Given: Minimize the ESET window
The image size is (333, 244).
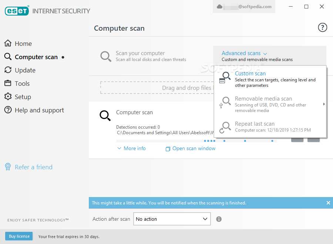Looking at the screenshot, I should 291,7.
